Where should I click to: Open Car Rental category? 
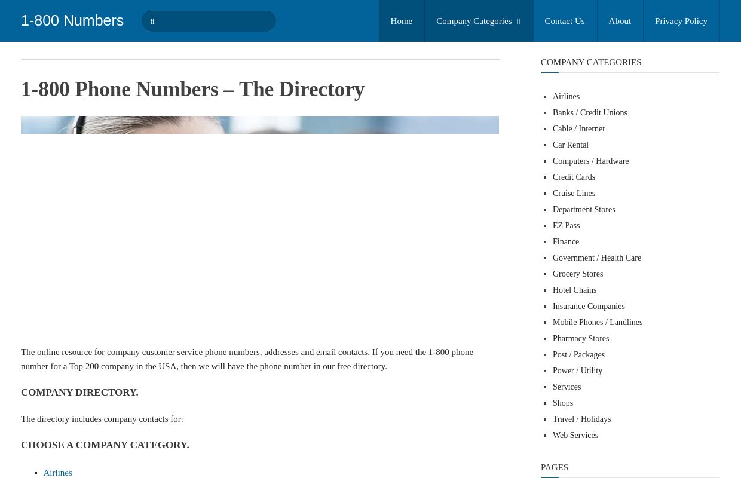tap(571, 145)
